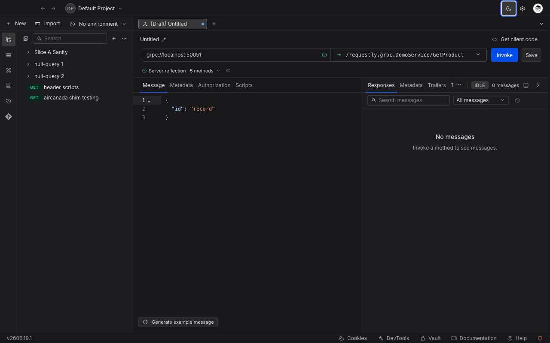
Task: Add a new tab with plus icon
Action: point(214,24)
